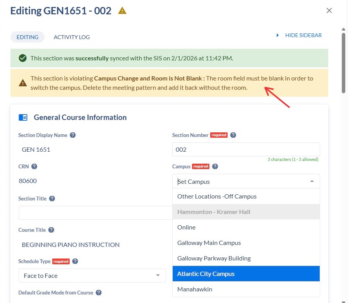
Task: Select Manahawkin from campus list
Action: pos(195,289)
